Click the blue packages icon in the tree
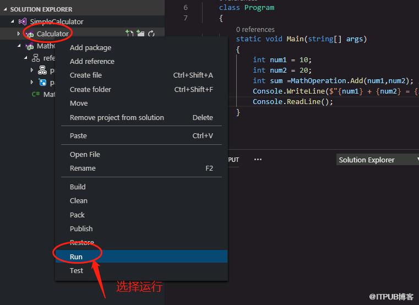Viewport: 419px width, 305px height. click(42, 82)
